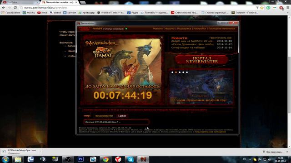The height and width of the screenshot is (163, 291).
Task: Open Настройки in the launcher top menu
Action: pyautogui.click(x=200, y=29)
